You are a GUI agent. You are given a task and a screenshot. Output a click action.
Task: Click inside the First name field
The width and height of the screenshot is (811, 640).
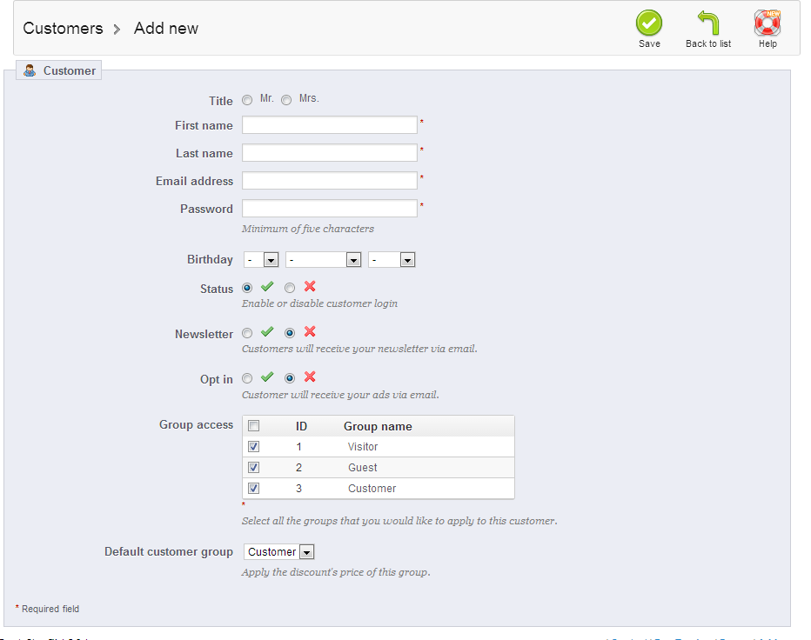click(x=329, y=124)
